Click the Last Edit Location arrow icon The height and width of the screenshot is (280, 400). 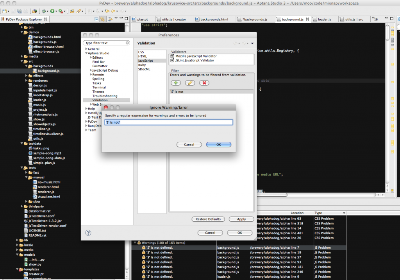tap(107, 11)
